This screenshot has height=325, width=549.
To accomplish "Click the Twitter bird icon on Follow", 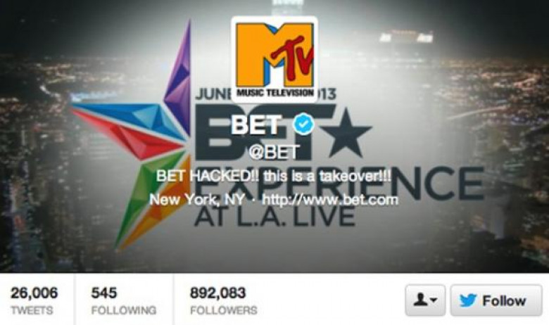I will click(x=468, y=300).
